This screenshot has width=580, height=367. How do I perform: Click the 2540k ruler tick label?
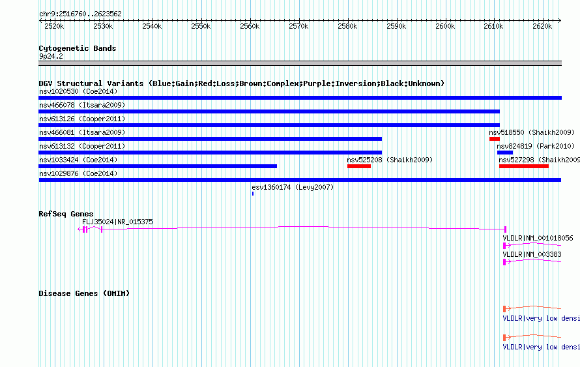(x=152, y=26)
